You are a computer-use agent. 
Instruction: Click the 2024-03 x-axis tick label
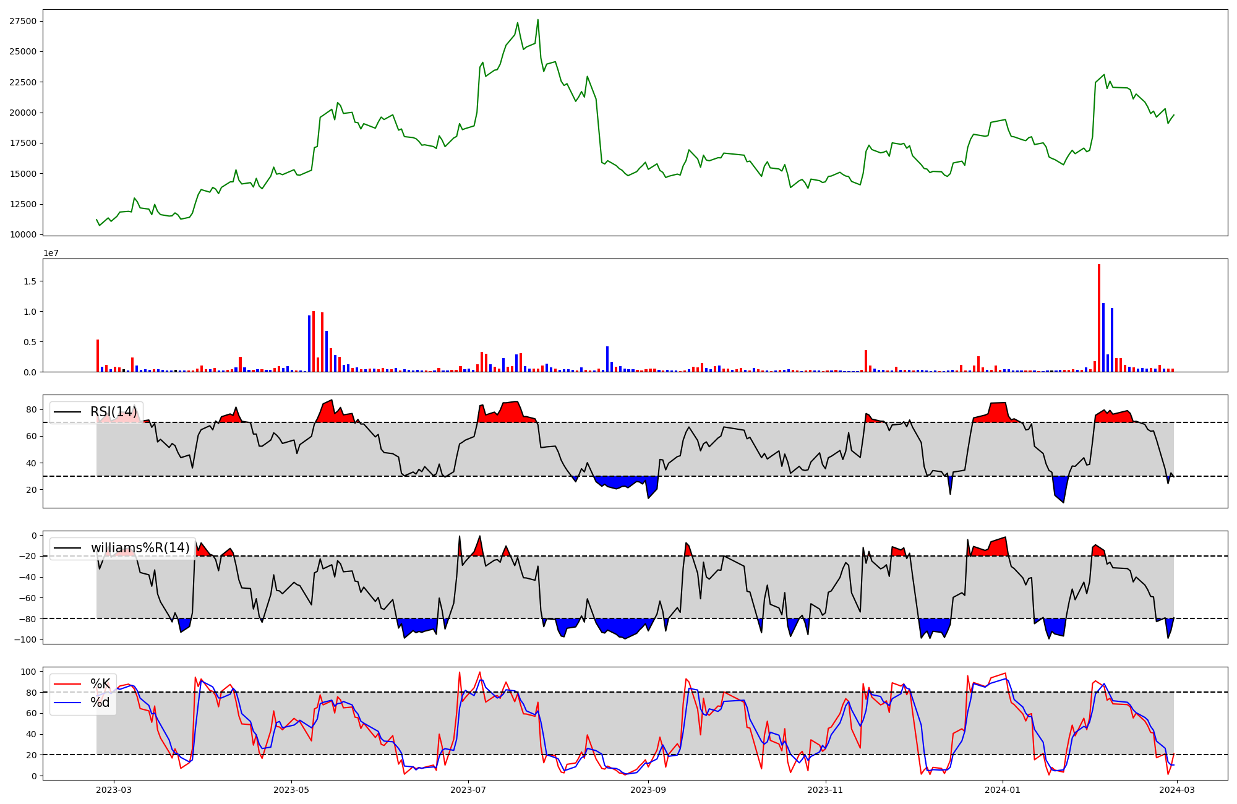click(x=1177, y=790)
